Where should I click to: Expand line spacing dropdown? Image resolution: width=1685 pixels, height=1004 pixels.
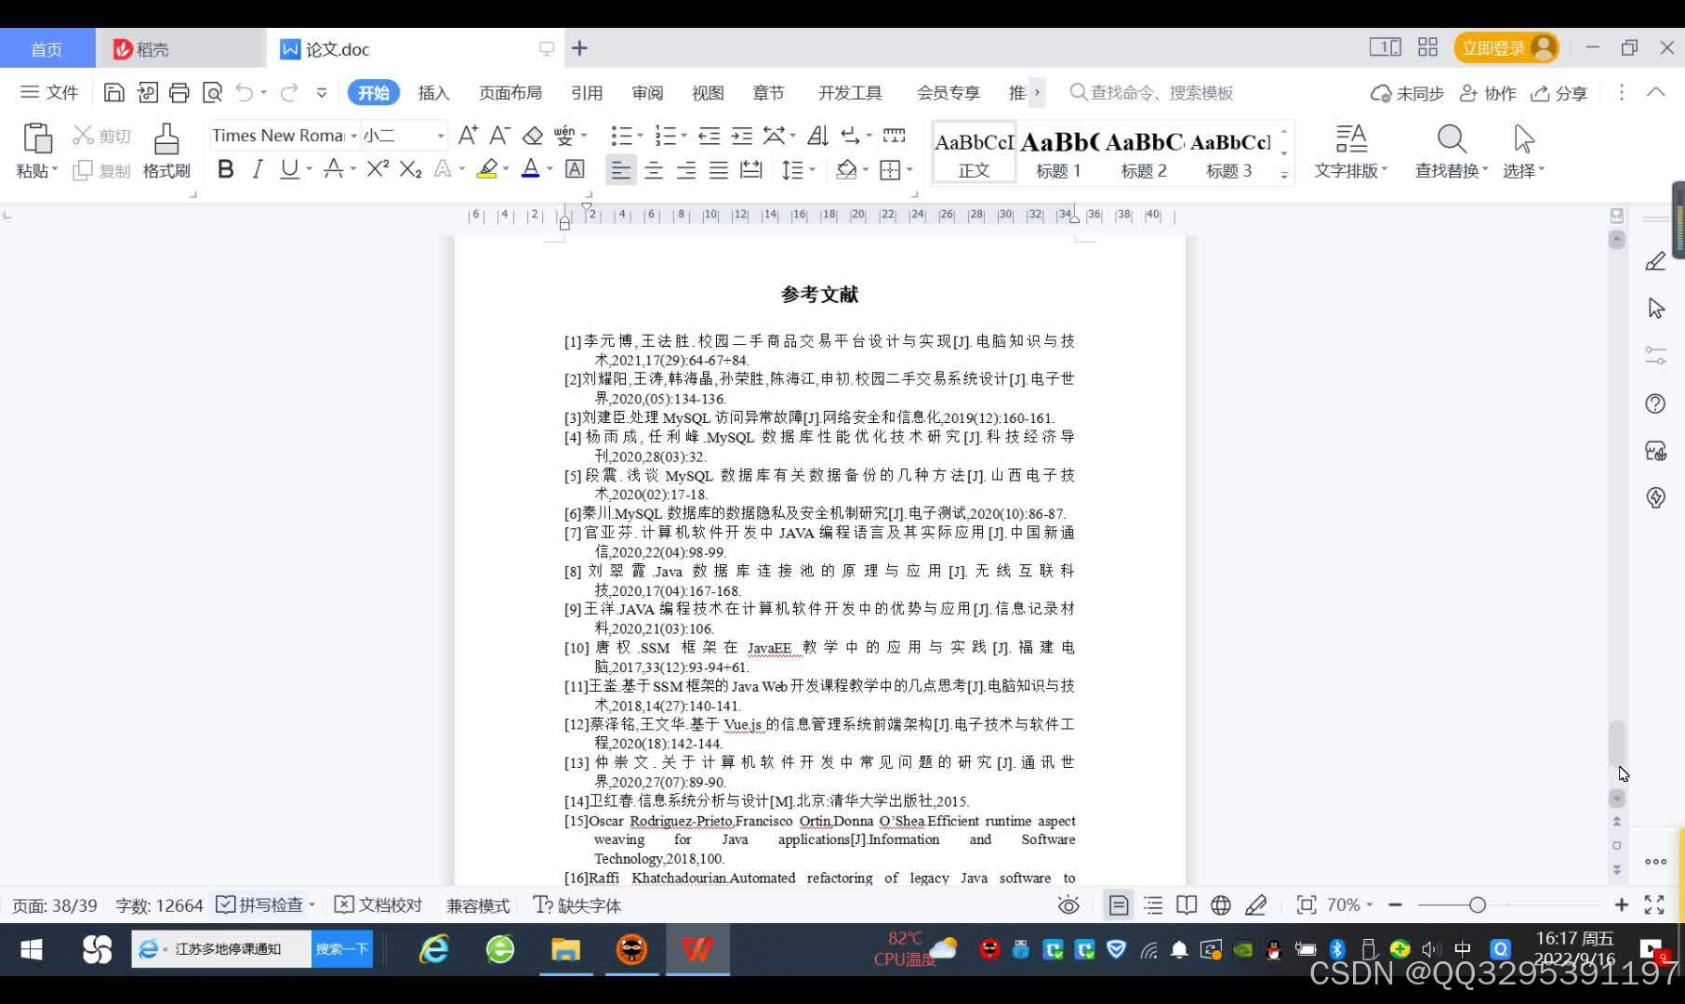coord(812,169)
